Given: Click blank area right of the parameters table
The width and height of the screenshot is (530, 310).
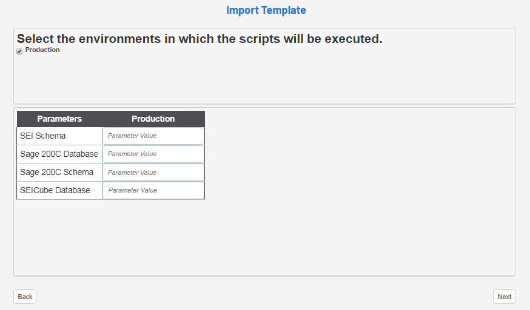Looking at the screenshot, I should (x=358, y=194).
